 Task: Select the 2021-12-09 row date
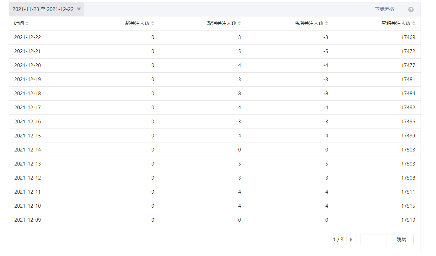(27, 220)
